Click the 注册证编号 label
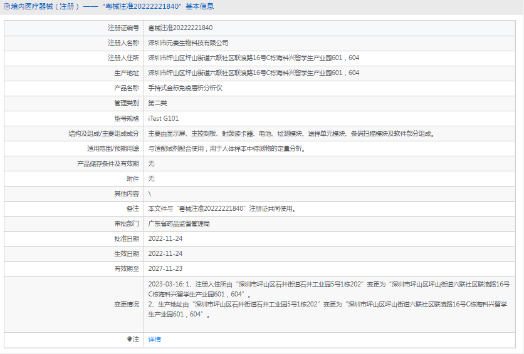Image resolution: width=524 pixels, height=354 pixels. click(123, 28)
